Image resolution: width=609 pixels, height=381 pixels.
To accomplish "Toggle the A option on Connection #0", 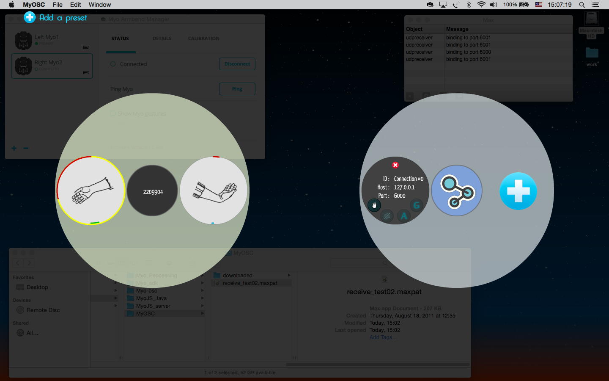I will tap(404, 216).
